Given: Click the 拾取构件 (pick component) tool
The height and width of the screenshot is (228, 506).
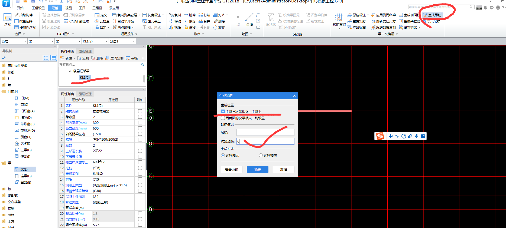Looking at the screenshot, I should 24,15.
